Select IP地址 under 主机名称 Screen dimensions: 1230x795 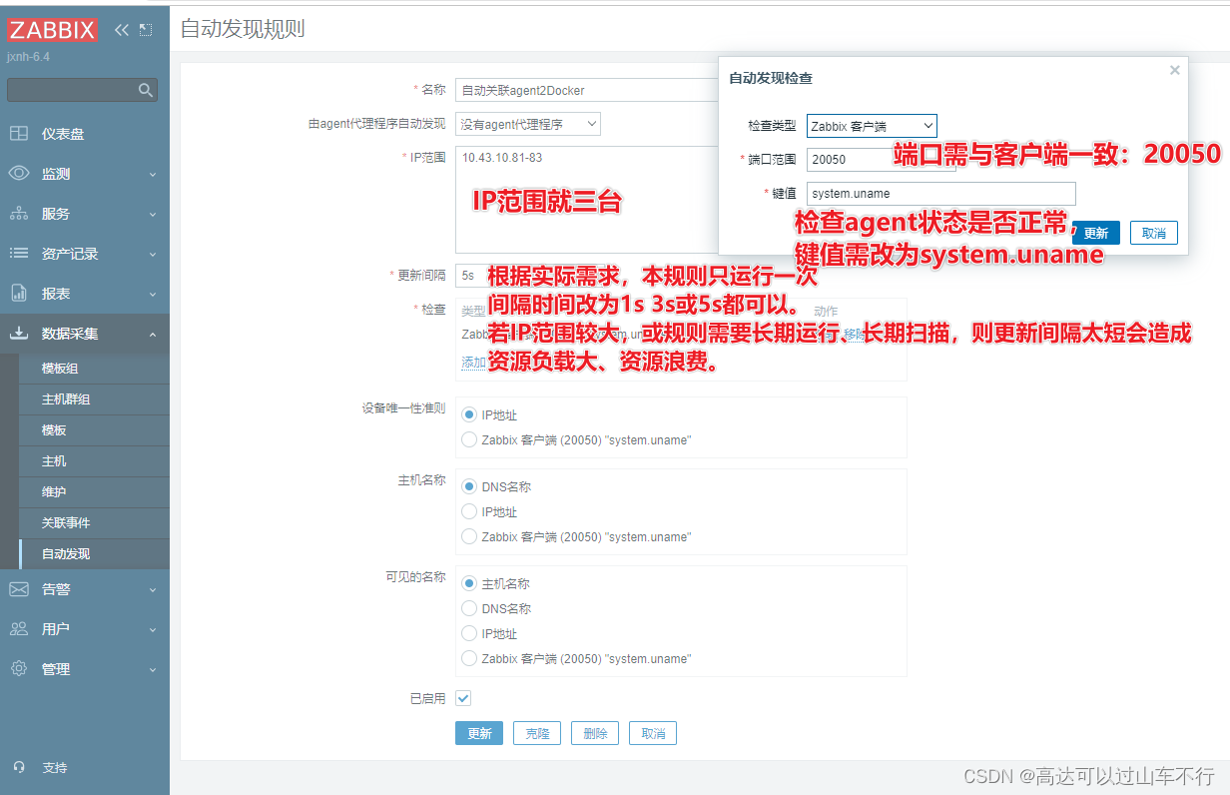pos(469,511)
